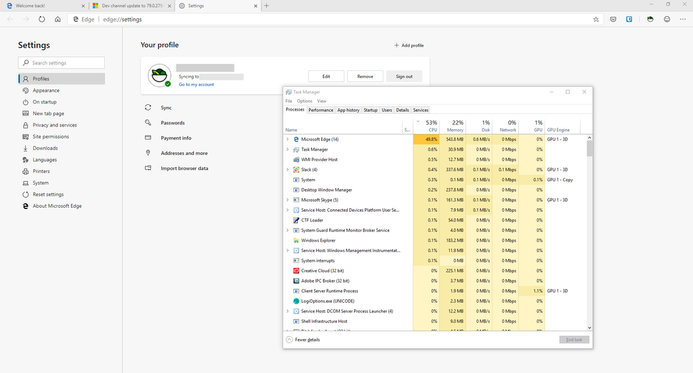This screenshot has width=693, height=373.
Task: Click the Downloads icon in sidebar
Action: 26,148
